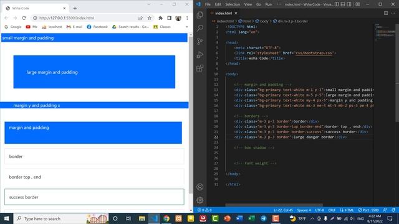Open the File menu
The height and width of the screenshot is (224, 399).
click(x=208, y=4)
